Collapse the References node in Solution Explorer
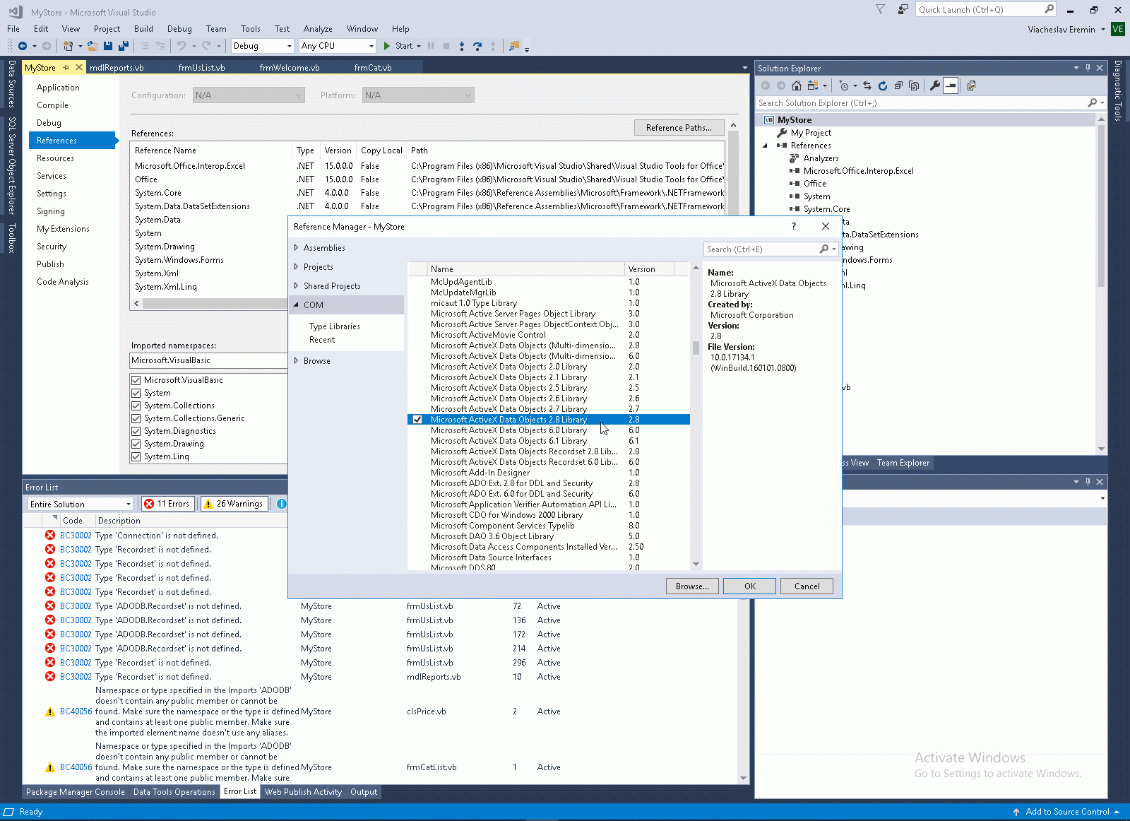1130x821 pixels. (x=765, y=146)
